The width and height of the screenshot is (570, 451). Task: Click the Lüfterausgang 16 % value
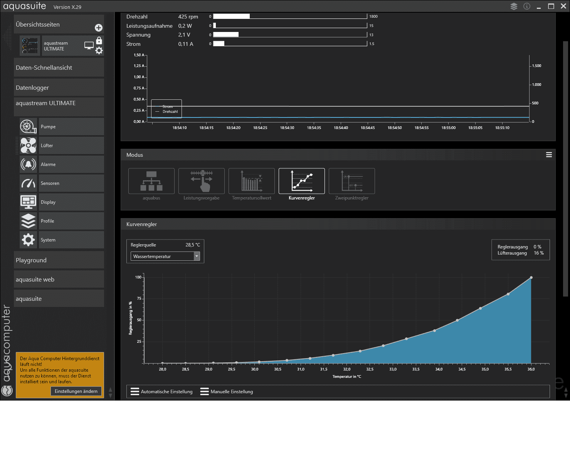(539, 253)
